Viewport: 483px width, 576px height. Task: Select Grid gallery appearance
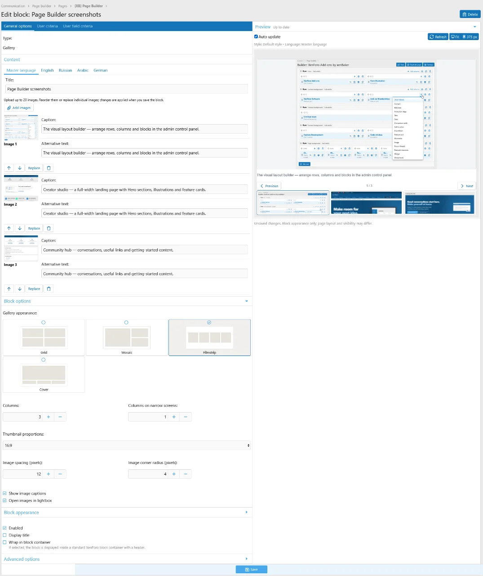pyautogui.click(x=44, y=337)
